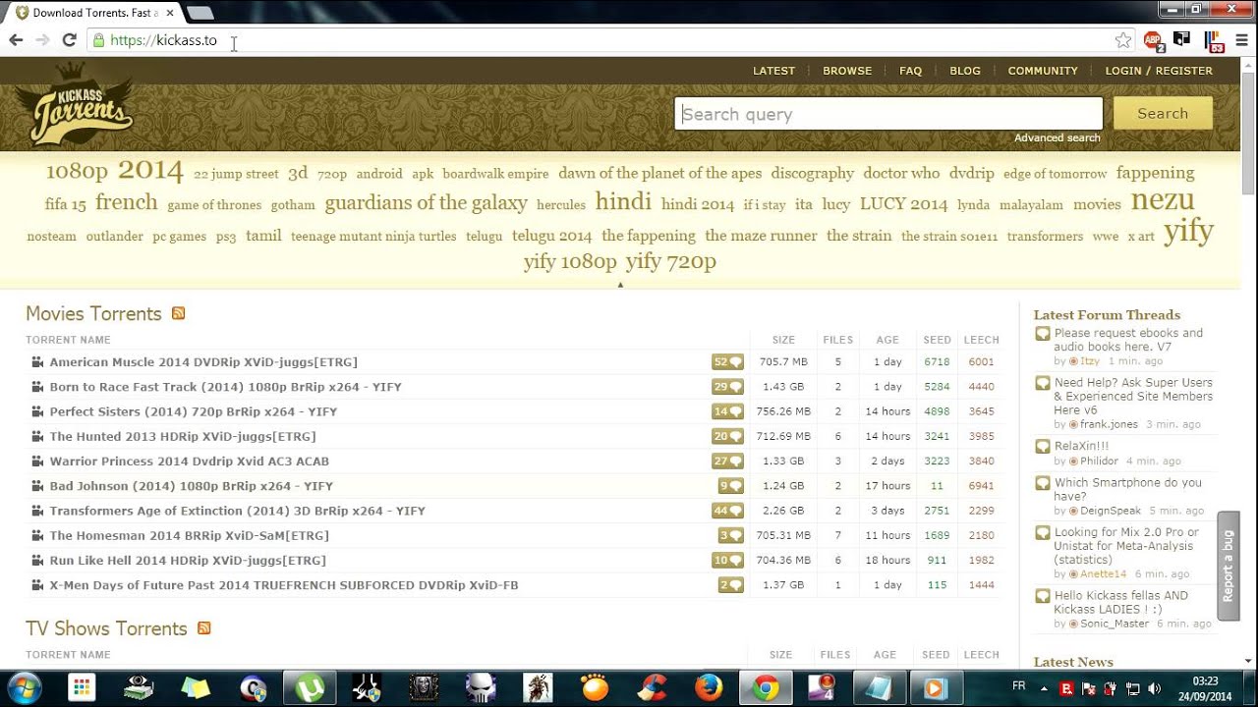Click the yify tag in tag cloud
Viewport: 1258px width, 707px height.
coord(1188,232)
